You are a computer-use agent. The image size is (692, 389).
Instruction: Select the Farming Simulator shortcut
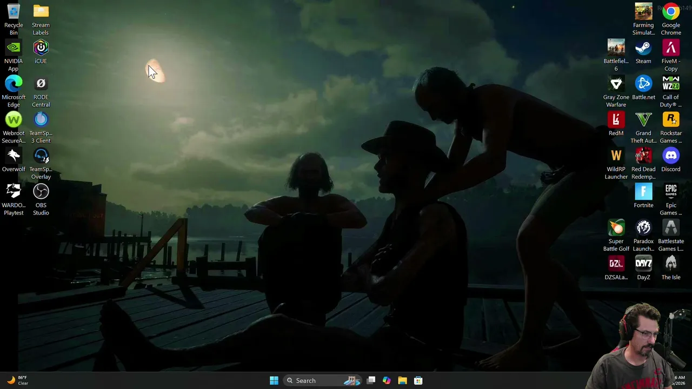click(643, 19)
